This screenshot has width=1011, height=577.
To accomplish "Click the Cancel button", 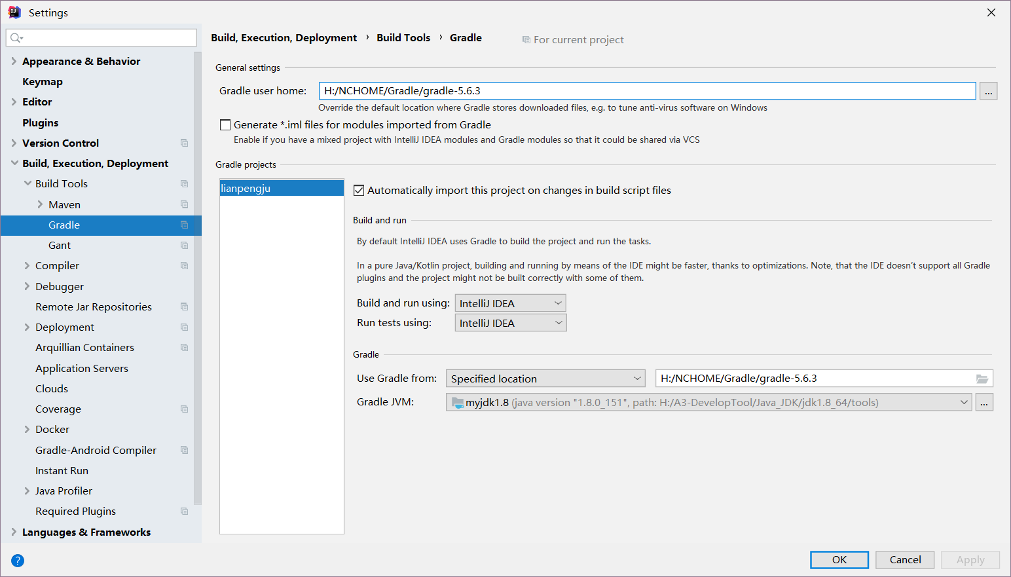I will coord(905,560).
